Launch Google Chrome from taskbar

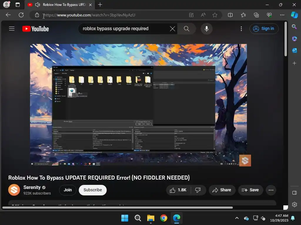pos(163,218)
